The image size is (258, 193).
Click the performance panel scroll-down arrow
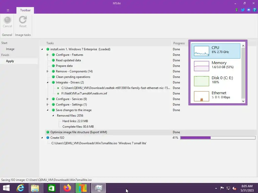[x=243, y=101]
